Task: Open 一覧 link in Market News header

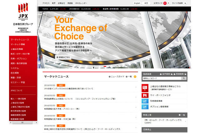Action: [x=129, y=77]
